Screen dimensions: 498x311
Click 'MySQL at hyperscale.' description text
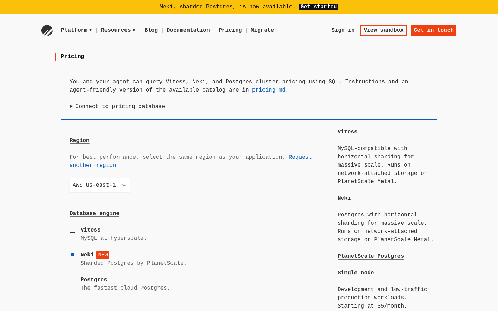tap(114, 238)
